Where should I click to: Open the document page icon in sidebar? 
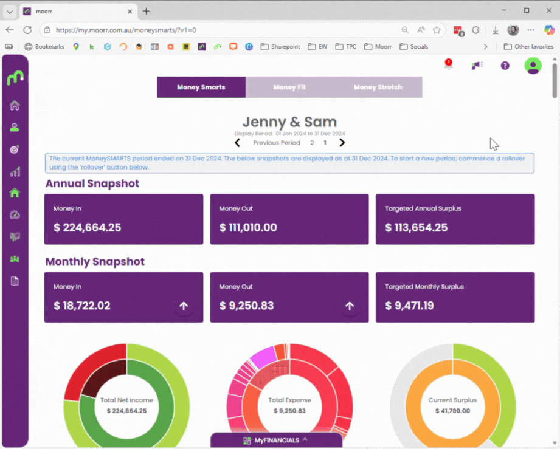(x=15, y=281)
